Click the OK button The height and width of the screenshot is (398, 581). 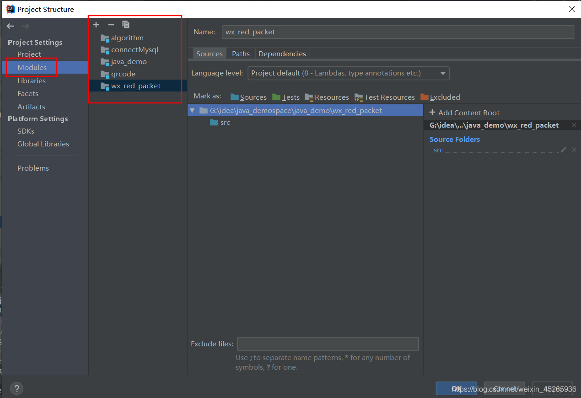[x=456, y=388]
